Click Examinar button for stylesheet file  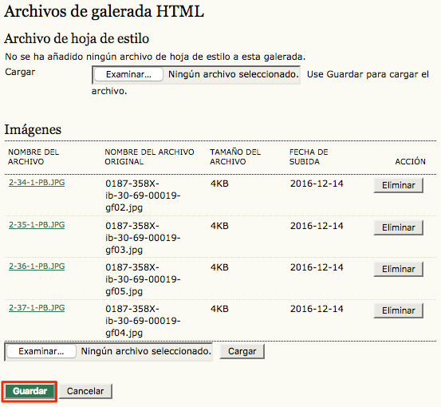(128, 74)
